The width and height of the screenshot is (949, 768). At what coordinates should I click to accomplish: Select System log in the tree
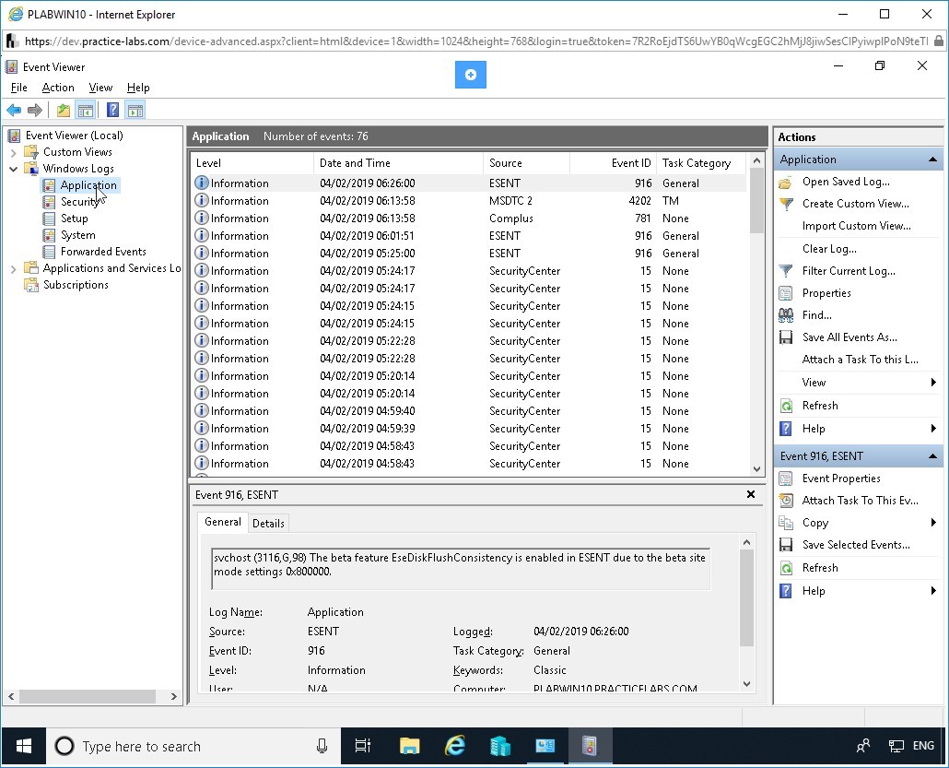pyautogui.click(x=77, y=235)
